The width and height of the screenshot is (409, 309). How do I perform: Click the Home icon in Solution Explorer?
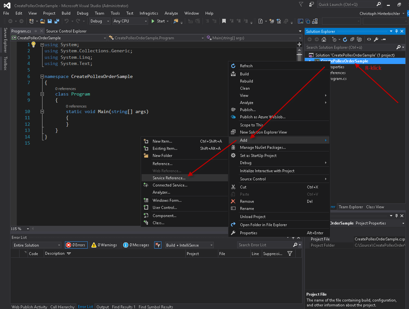pyautogui.click(x=324, y=39)
